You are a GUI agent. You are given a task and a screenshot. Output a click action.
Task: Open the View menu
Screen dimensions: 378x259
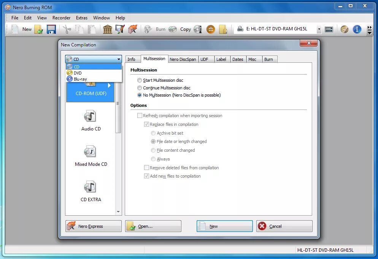42,18
